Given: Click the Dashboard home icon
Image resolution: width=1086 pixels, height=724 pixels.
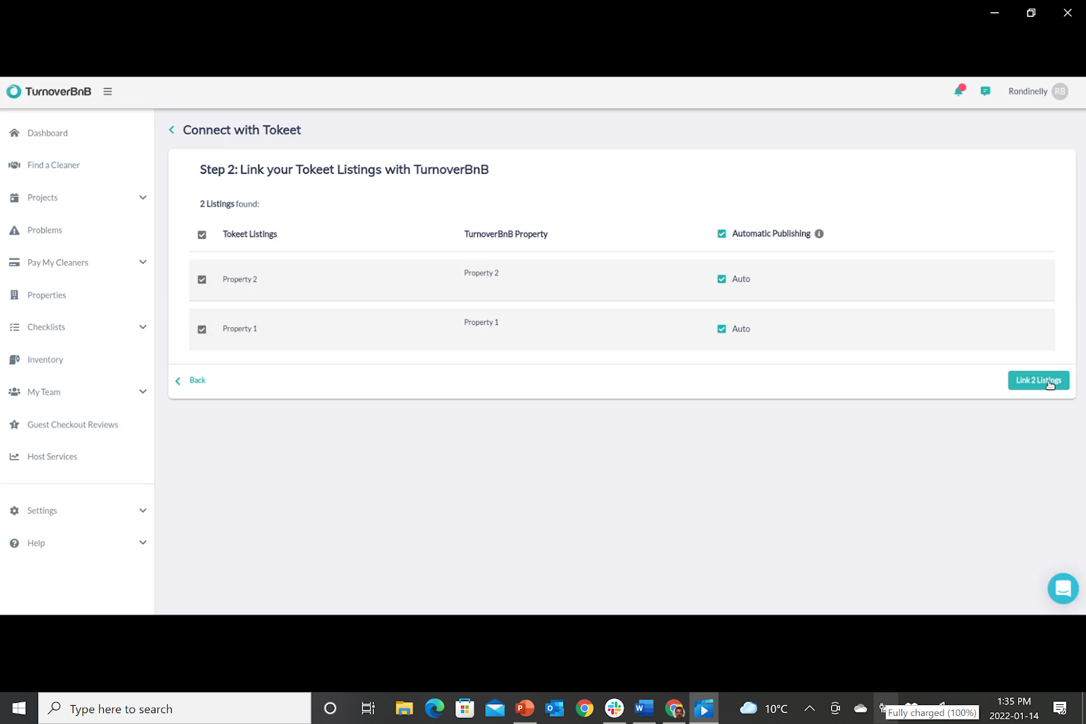Looking at the screenshot, I should [14, 133].
